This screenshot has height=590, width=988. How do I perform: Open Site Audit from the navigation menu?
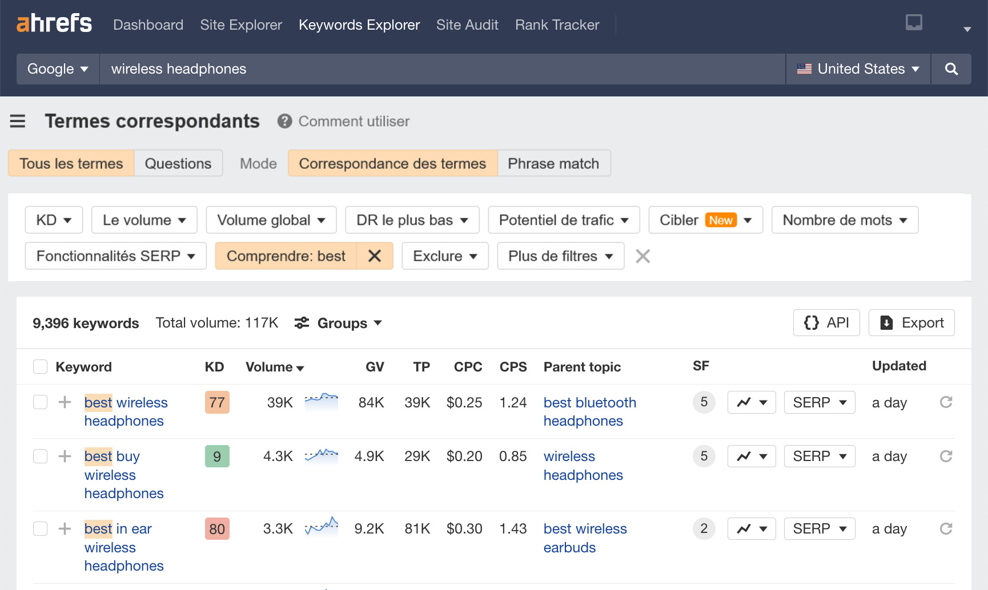[x=467, y=25]
